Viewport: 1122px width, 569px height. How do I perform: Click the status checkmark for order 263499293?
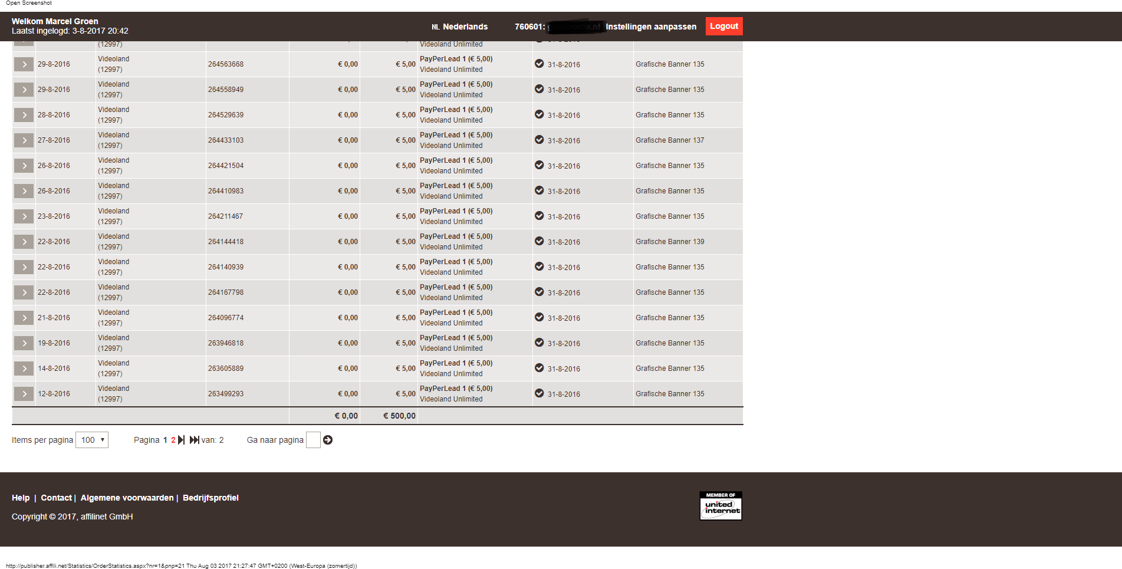pos(539,393)
